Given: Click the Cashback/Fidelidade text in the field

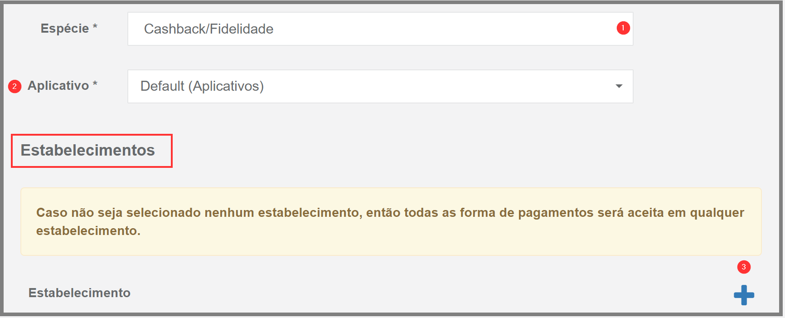Looking at the screenshot, I should point(208,29).
